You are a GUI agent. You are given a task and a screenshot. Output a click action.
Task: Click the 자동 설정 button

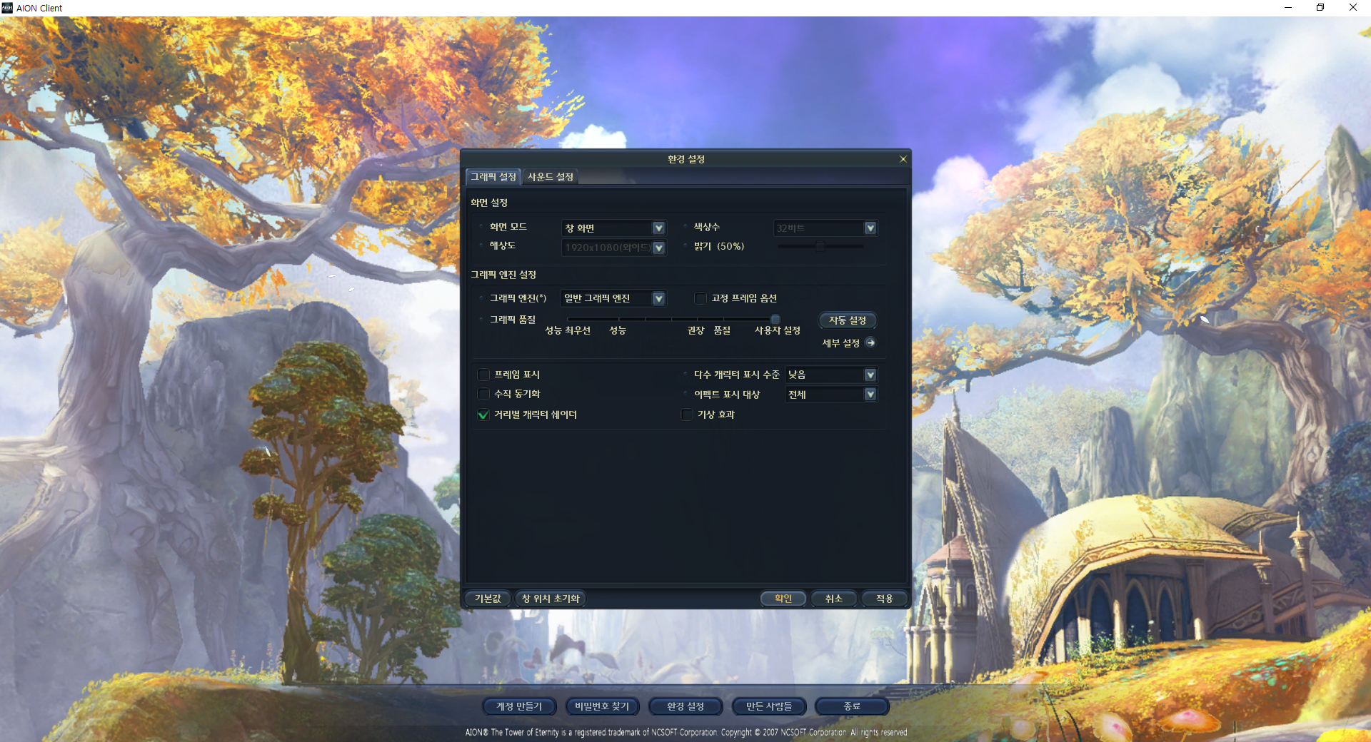pyautogui.click(x=848, y=320)
